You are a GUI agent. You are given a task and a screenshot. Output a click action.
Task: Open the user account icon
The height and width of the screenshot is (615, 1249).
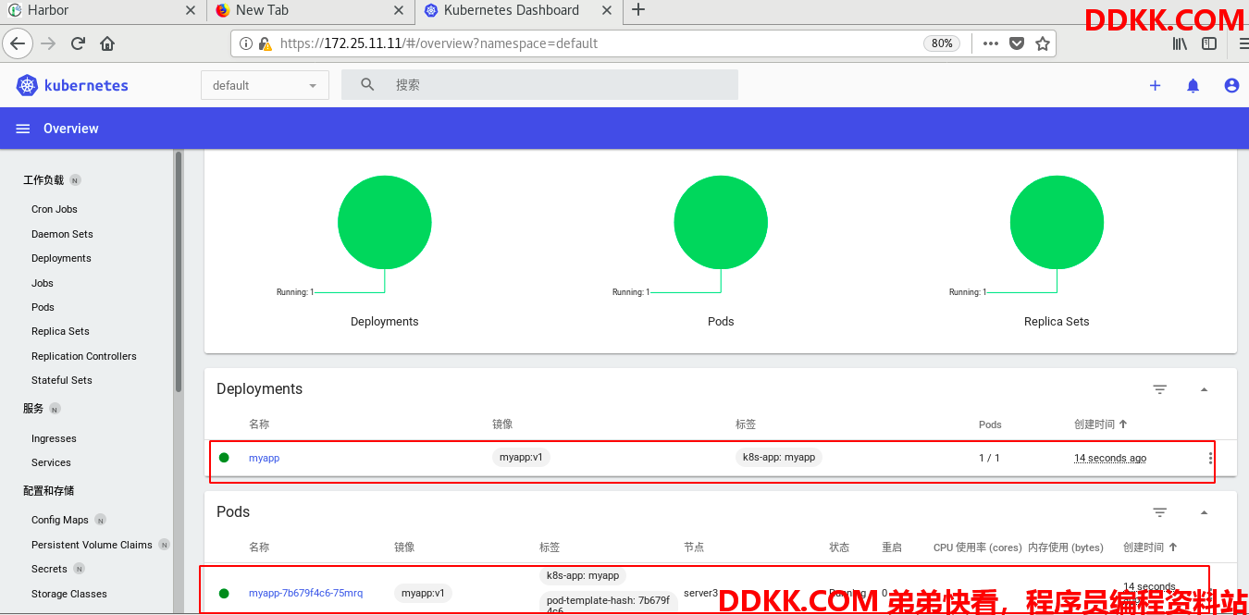coord(1231,85)
